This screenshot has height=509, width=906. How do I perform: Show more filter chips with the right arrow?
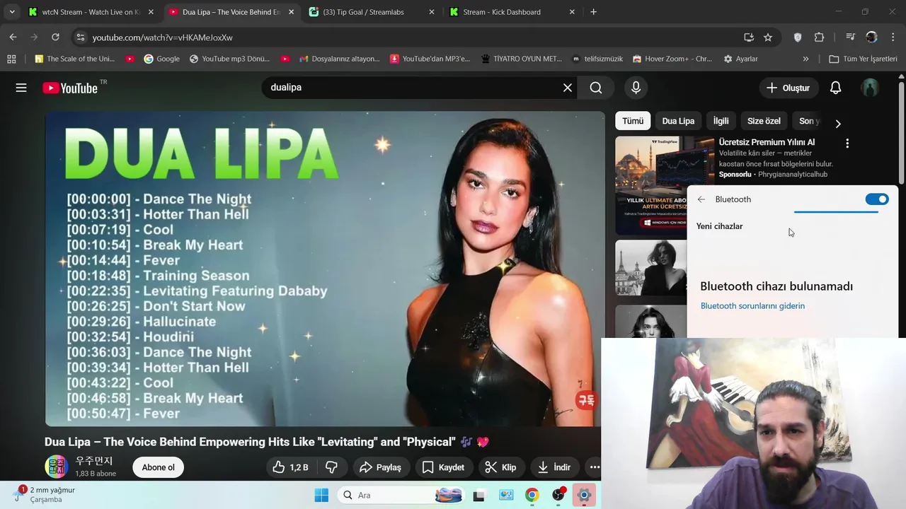[x=838, y=124]
